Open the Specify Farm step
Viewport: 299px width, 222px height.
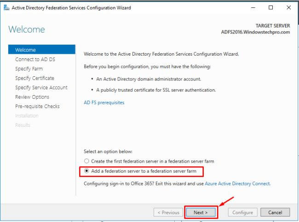tap(29, 68)
